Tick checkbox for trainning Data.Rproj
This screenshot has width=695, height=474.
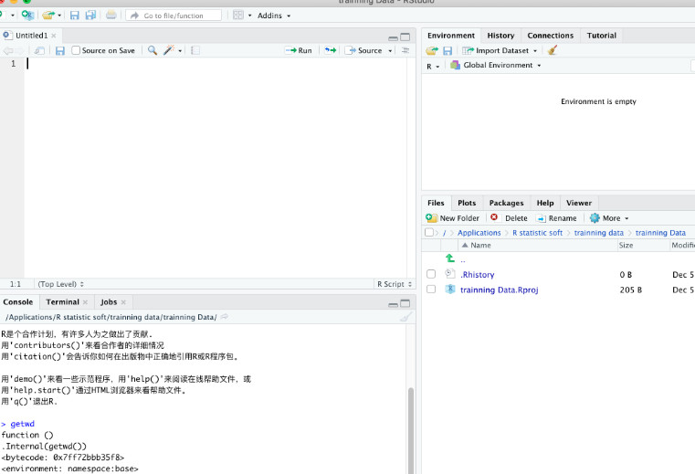pos(431,290)
